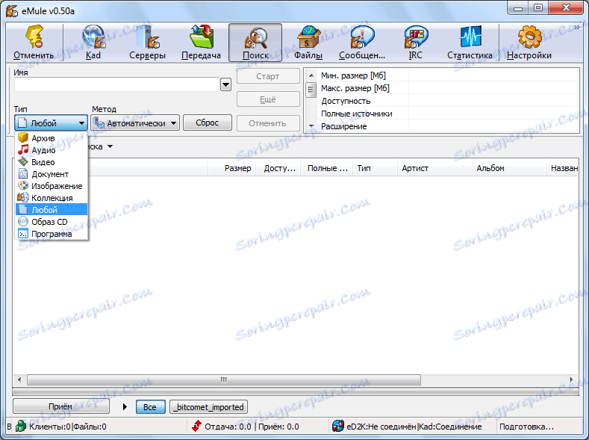589x440 pixels.
Task: Select the Поиск search toolbar icon
Action: [255, 43]
